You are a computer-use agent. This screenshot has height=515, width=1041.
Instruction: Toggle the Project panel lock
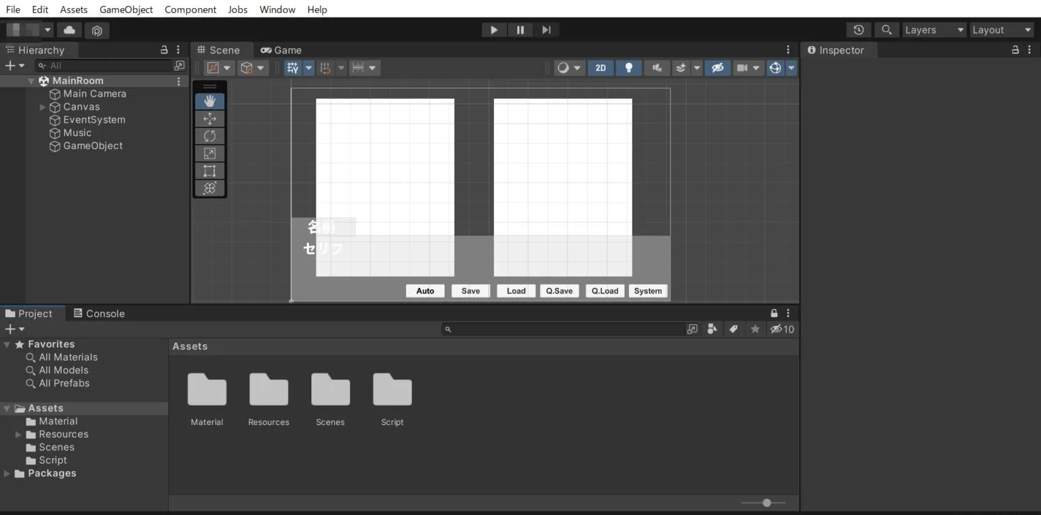(x=774, y=314)
